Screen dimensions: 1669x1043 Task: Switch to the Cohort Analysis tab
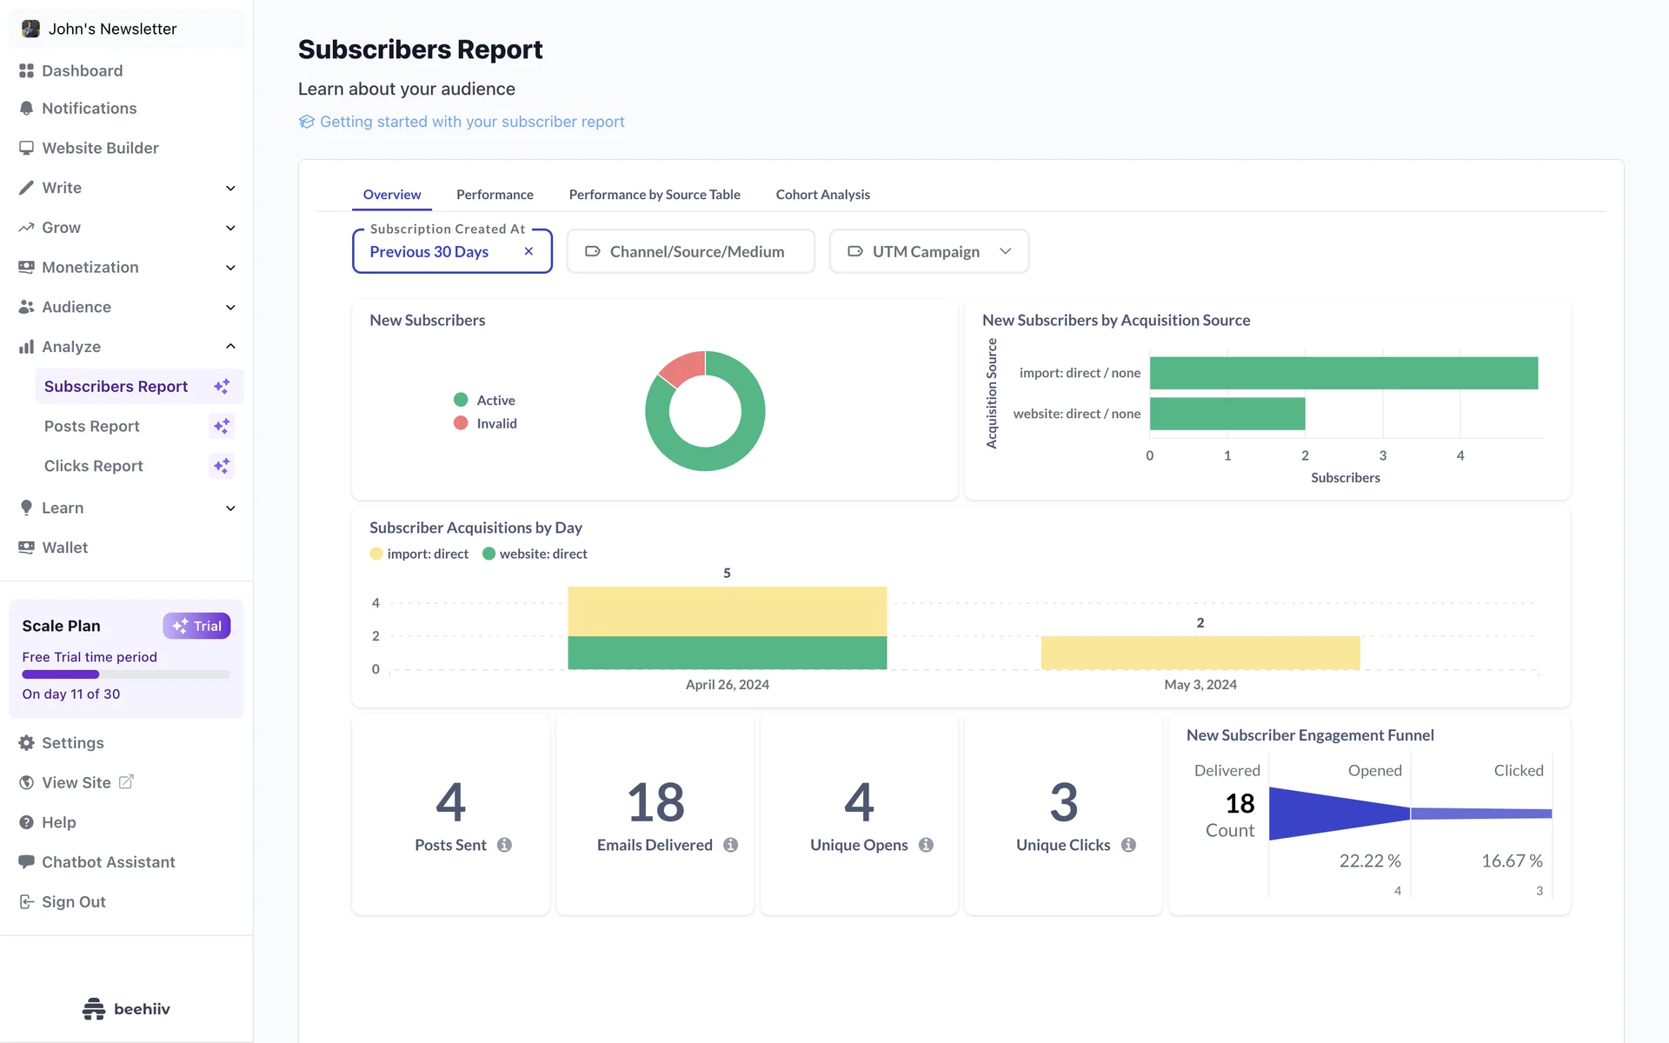click(x=822, y=195)
